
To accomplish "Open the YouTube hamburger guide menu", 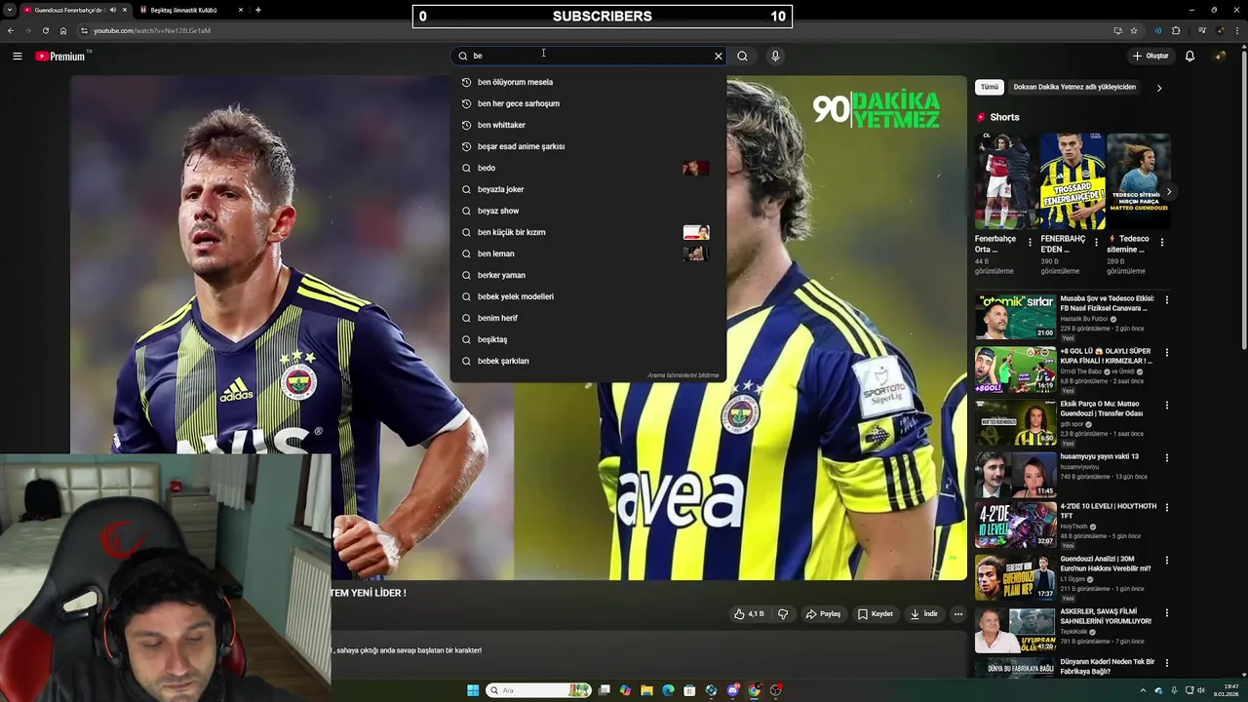I will coord(17,56).
